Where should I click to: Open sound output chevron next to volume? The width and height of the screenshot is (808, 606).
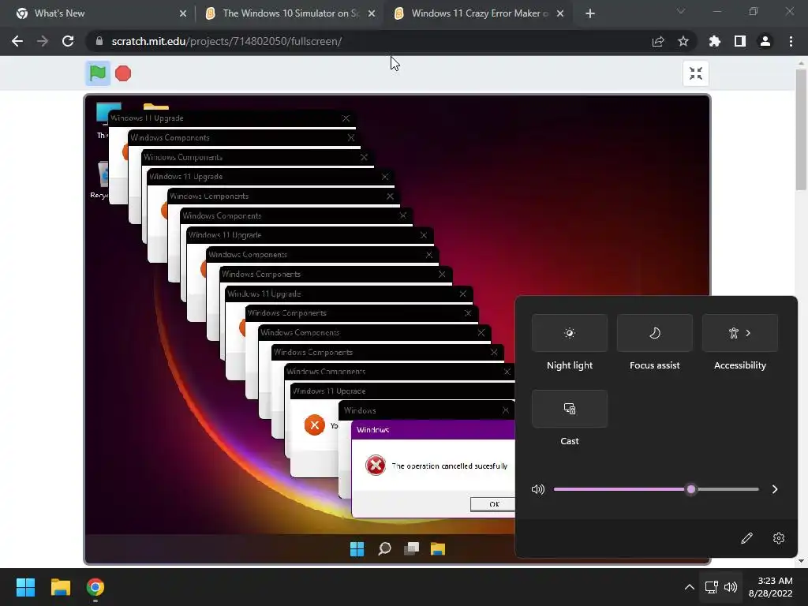click(x=775, y=489)
